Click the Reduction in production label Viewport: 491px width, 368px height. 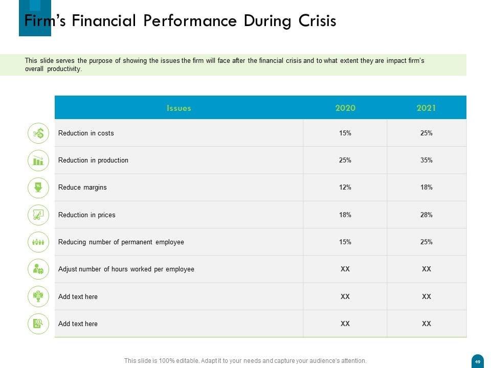point(93,160)
